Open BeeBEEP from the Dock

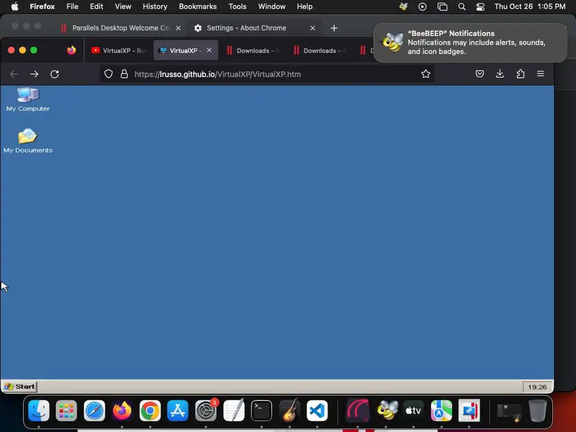[x=387, y=409]
